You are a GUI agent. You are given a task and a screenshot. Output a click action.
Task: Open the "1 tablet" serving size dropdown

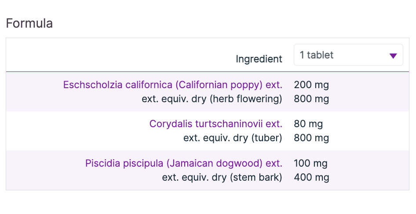[x=348, y=55]
